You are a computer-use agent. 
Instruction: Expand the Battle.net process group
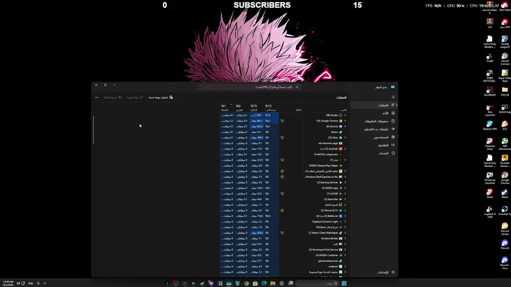(x=345, y=216)
